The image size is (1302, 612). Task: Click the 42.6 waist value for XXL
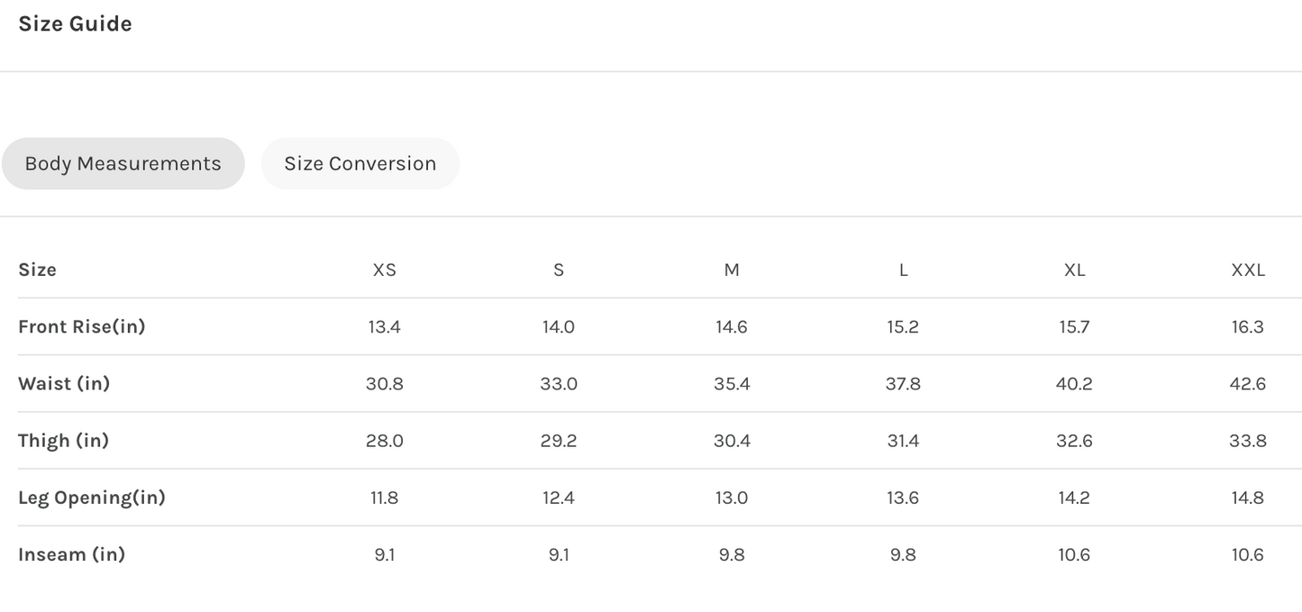pos(1248,383)
